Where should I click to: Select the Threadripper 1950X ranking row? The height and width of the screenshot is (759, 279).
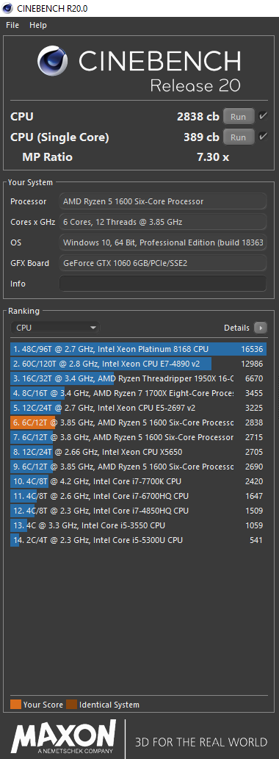(x=138, y=378)
